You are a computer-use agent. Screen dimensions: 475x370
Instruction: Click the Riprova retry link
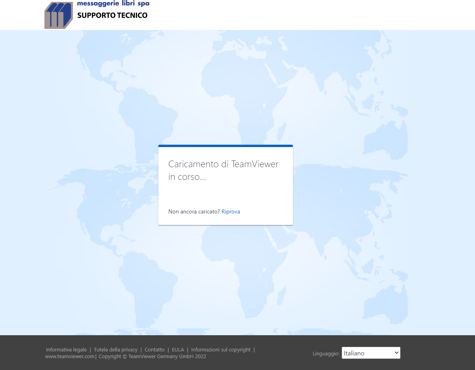(231, 211)
